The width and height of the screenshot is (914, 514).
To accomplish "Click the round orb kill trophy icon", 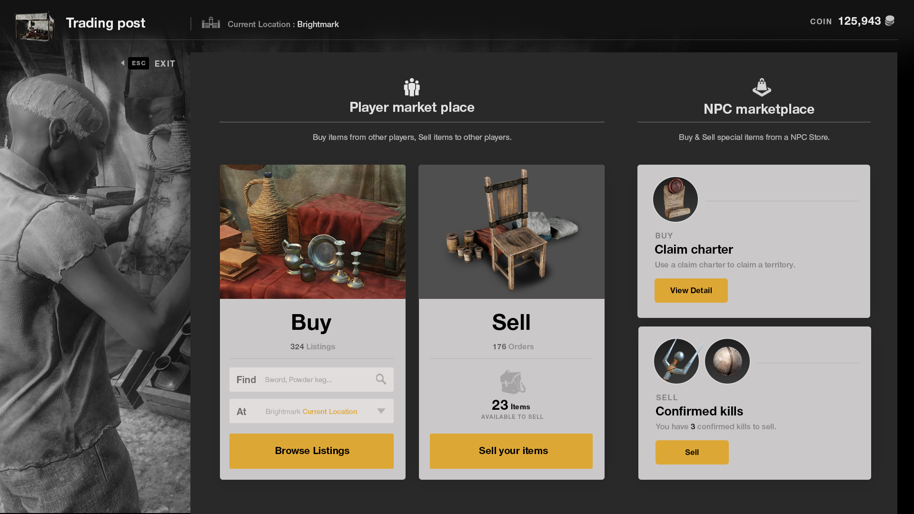I will (727, 361).
